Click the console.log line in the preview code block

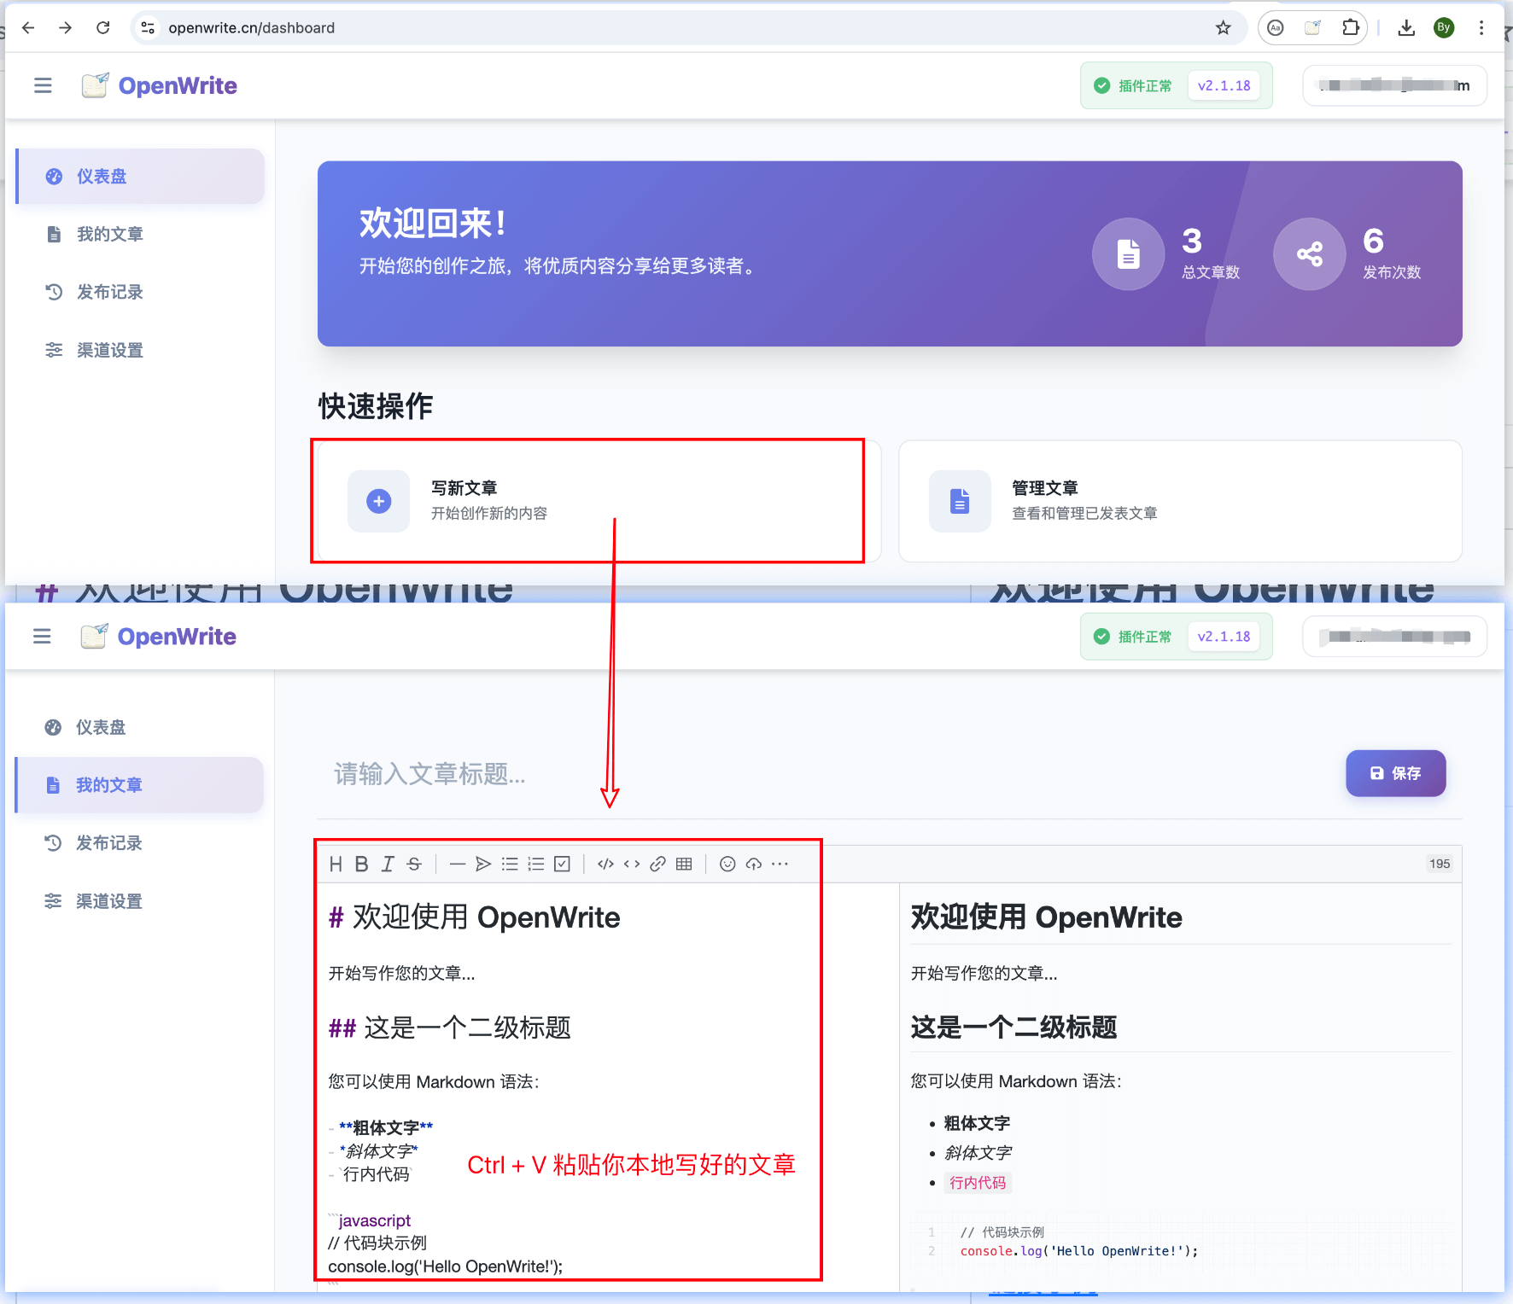click(1079, 1251)
